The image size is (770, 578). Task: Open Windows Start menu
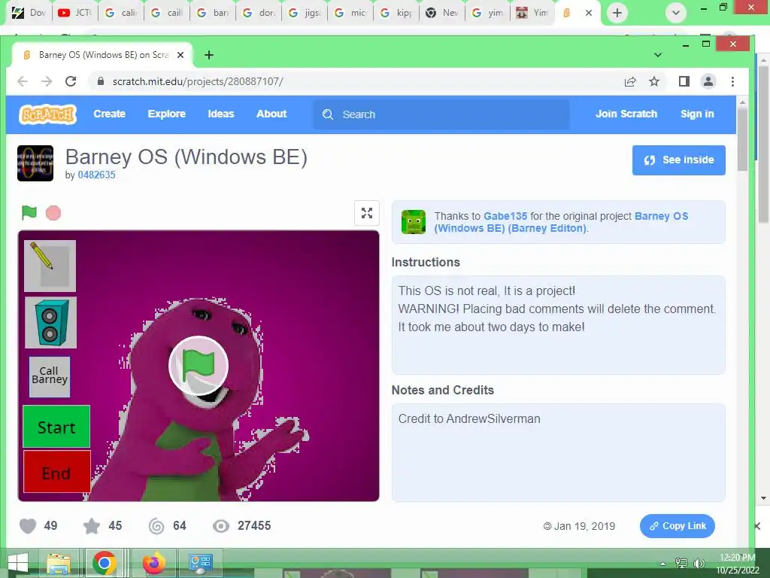tap(17, 563)
